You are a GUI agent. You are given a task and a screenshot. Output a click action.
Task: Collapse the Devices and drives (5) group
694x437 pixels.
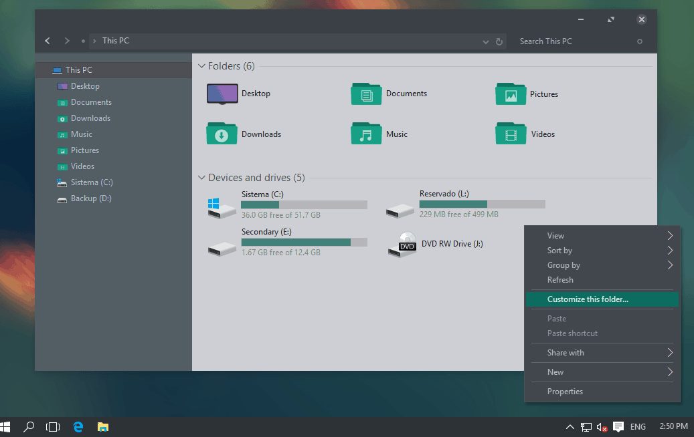(x=201, y=178)
